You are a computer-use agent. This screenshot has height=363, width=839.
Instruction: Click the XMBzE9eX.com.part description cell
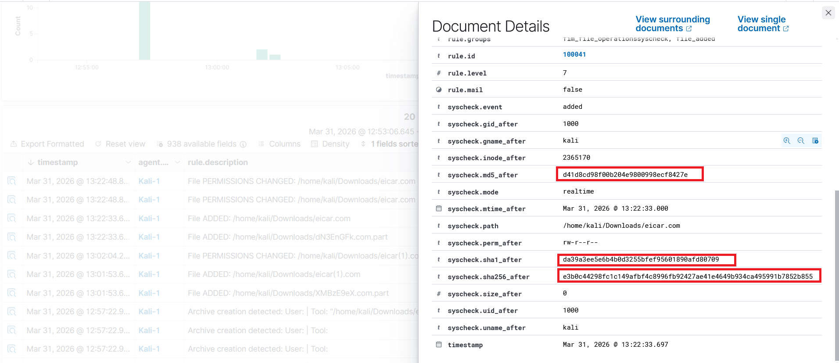click(288, 293)
